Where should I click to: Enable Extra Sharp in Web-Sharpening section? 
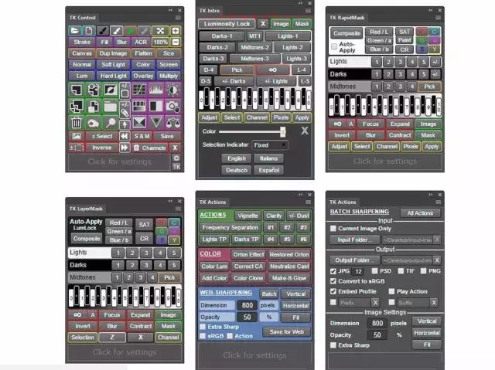[203, 327]
